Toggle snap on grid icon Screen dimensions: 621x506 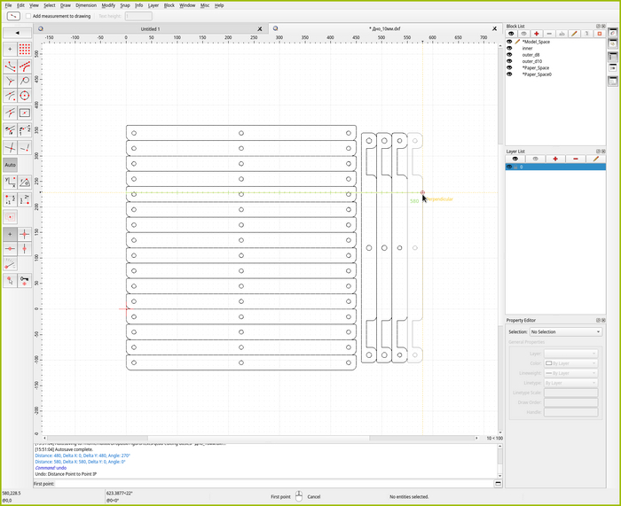click(25, 49)
